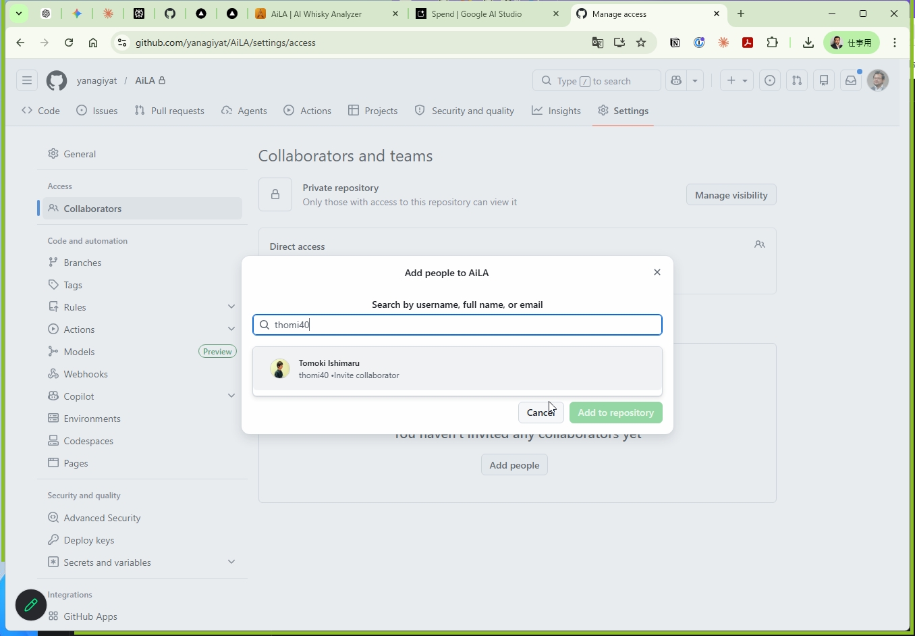Open browser home button

pos(93,43)
